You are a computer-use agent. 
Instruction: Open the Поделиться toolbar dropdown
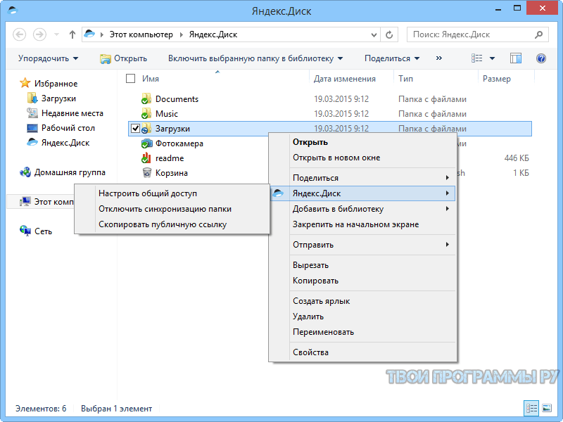coord(392,58)
